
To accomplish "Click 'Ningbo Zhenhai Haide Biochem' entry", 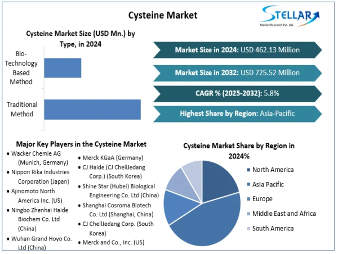I will tap(37, 219).
